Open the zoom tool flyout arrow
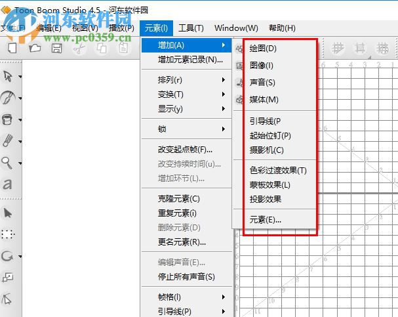 (20, 163)
